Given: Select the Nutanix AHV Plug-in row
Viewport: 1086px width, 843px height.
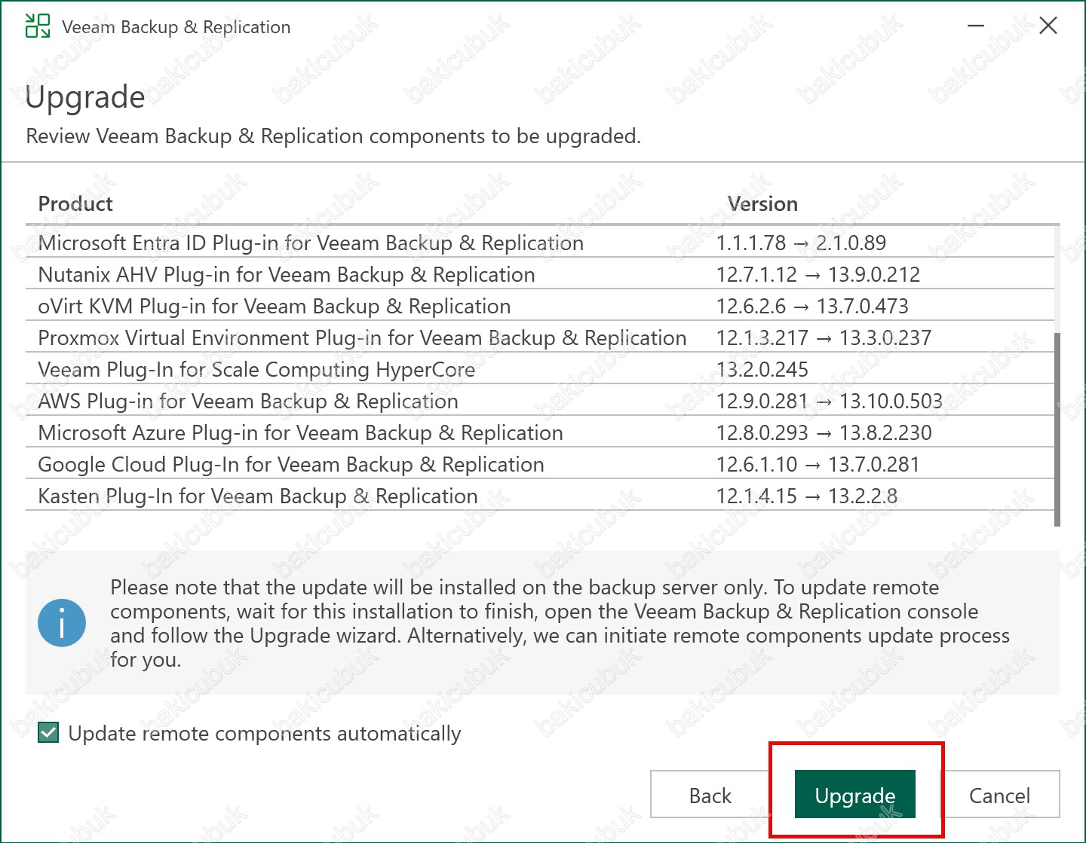Looking at the screenshot, I should pos(287,275).
